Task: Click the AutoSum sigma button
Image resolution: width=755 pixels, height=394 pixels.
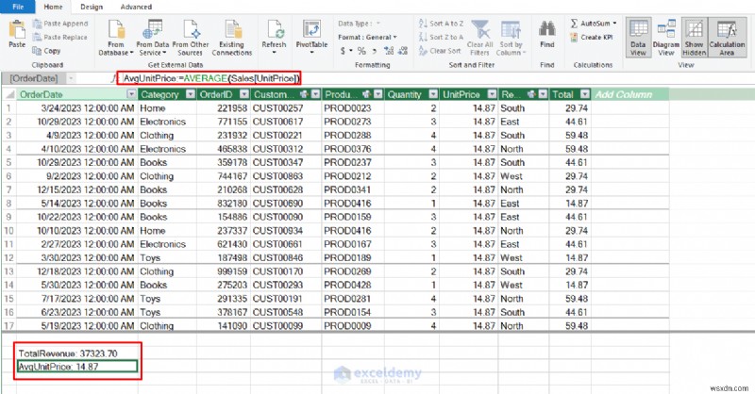Action: [x=575, y=23]
